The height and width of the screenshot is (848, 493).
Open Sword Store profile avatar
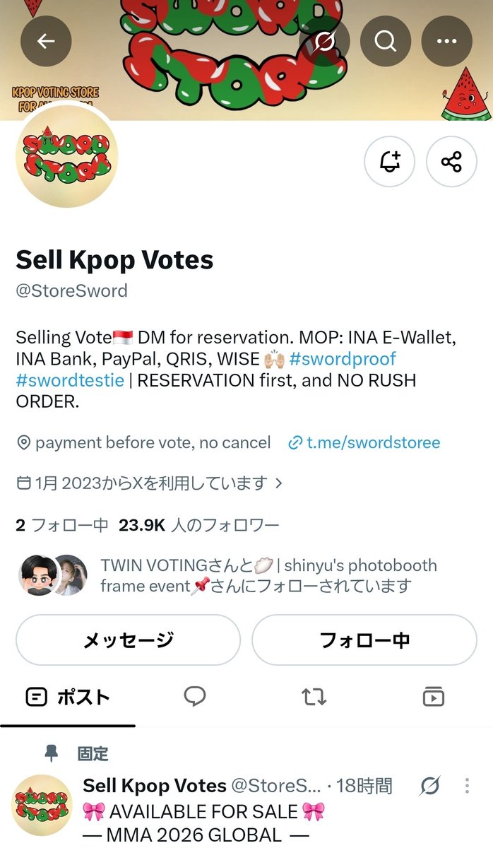pyautogui.click(x=66, y=156)
